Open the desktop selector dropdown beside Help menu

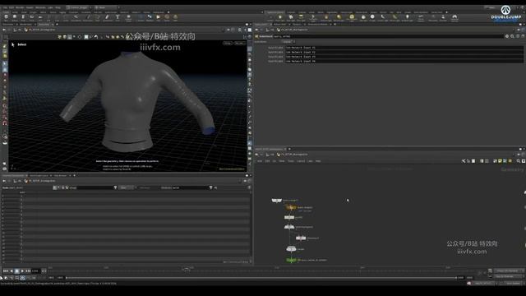(x=79, y=7)
